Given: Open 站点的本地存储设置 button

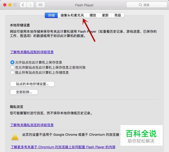Looking at the screenshot, I should click(32, 84).
